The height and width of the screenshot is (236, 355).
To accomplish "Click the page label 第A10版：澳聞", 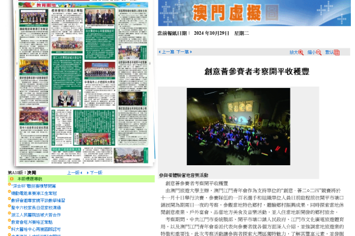I will point(22,173).
